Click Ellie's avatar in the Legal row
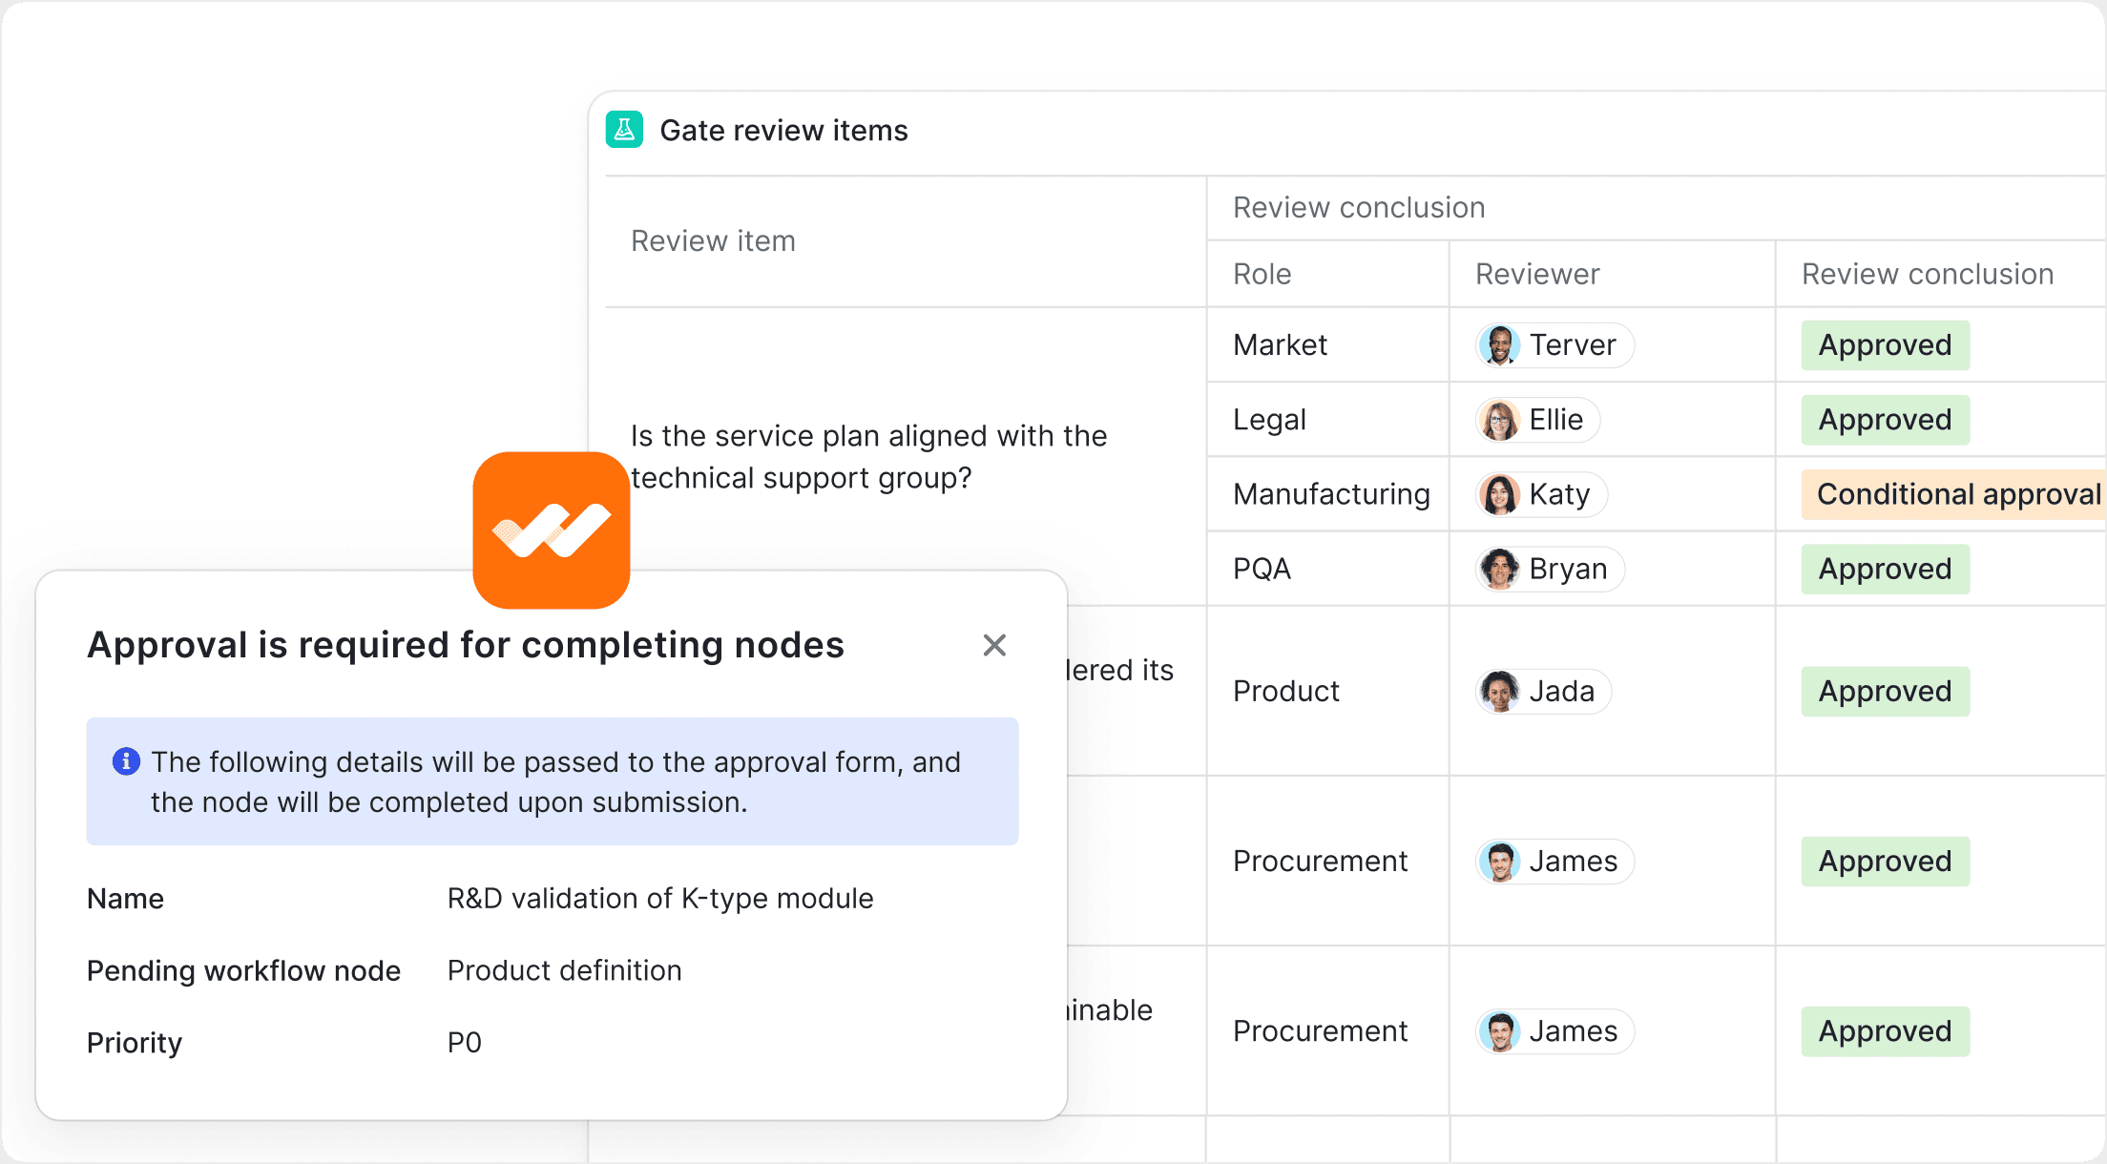This screenshot has height=1164, width=2107. click(x=1499, y=420)
